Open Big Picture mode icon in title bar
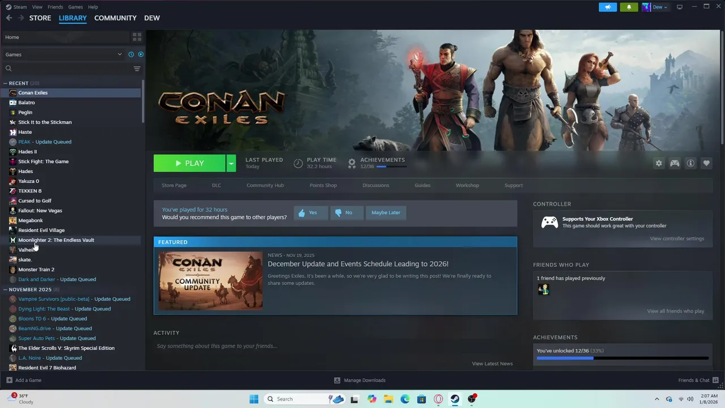The image size is (725, 408). 680,7
